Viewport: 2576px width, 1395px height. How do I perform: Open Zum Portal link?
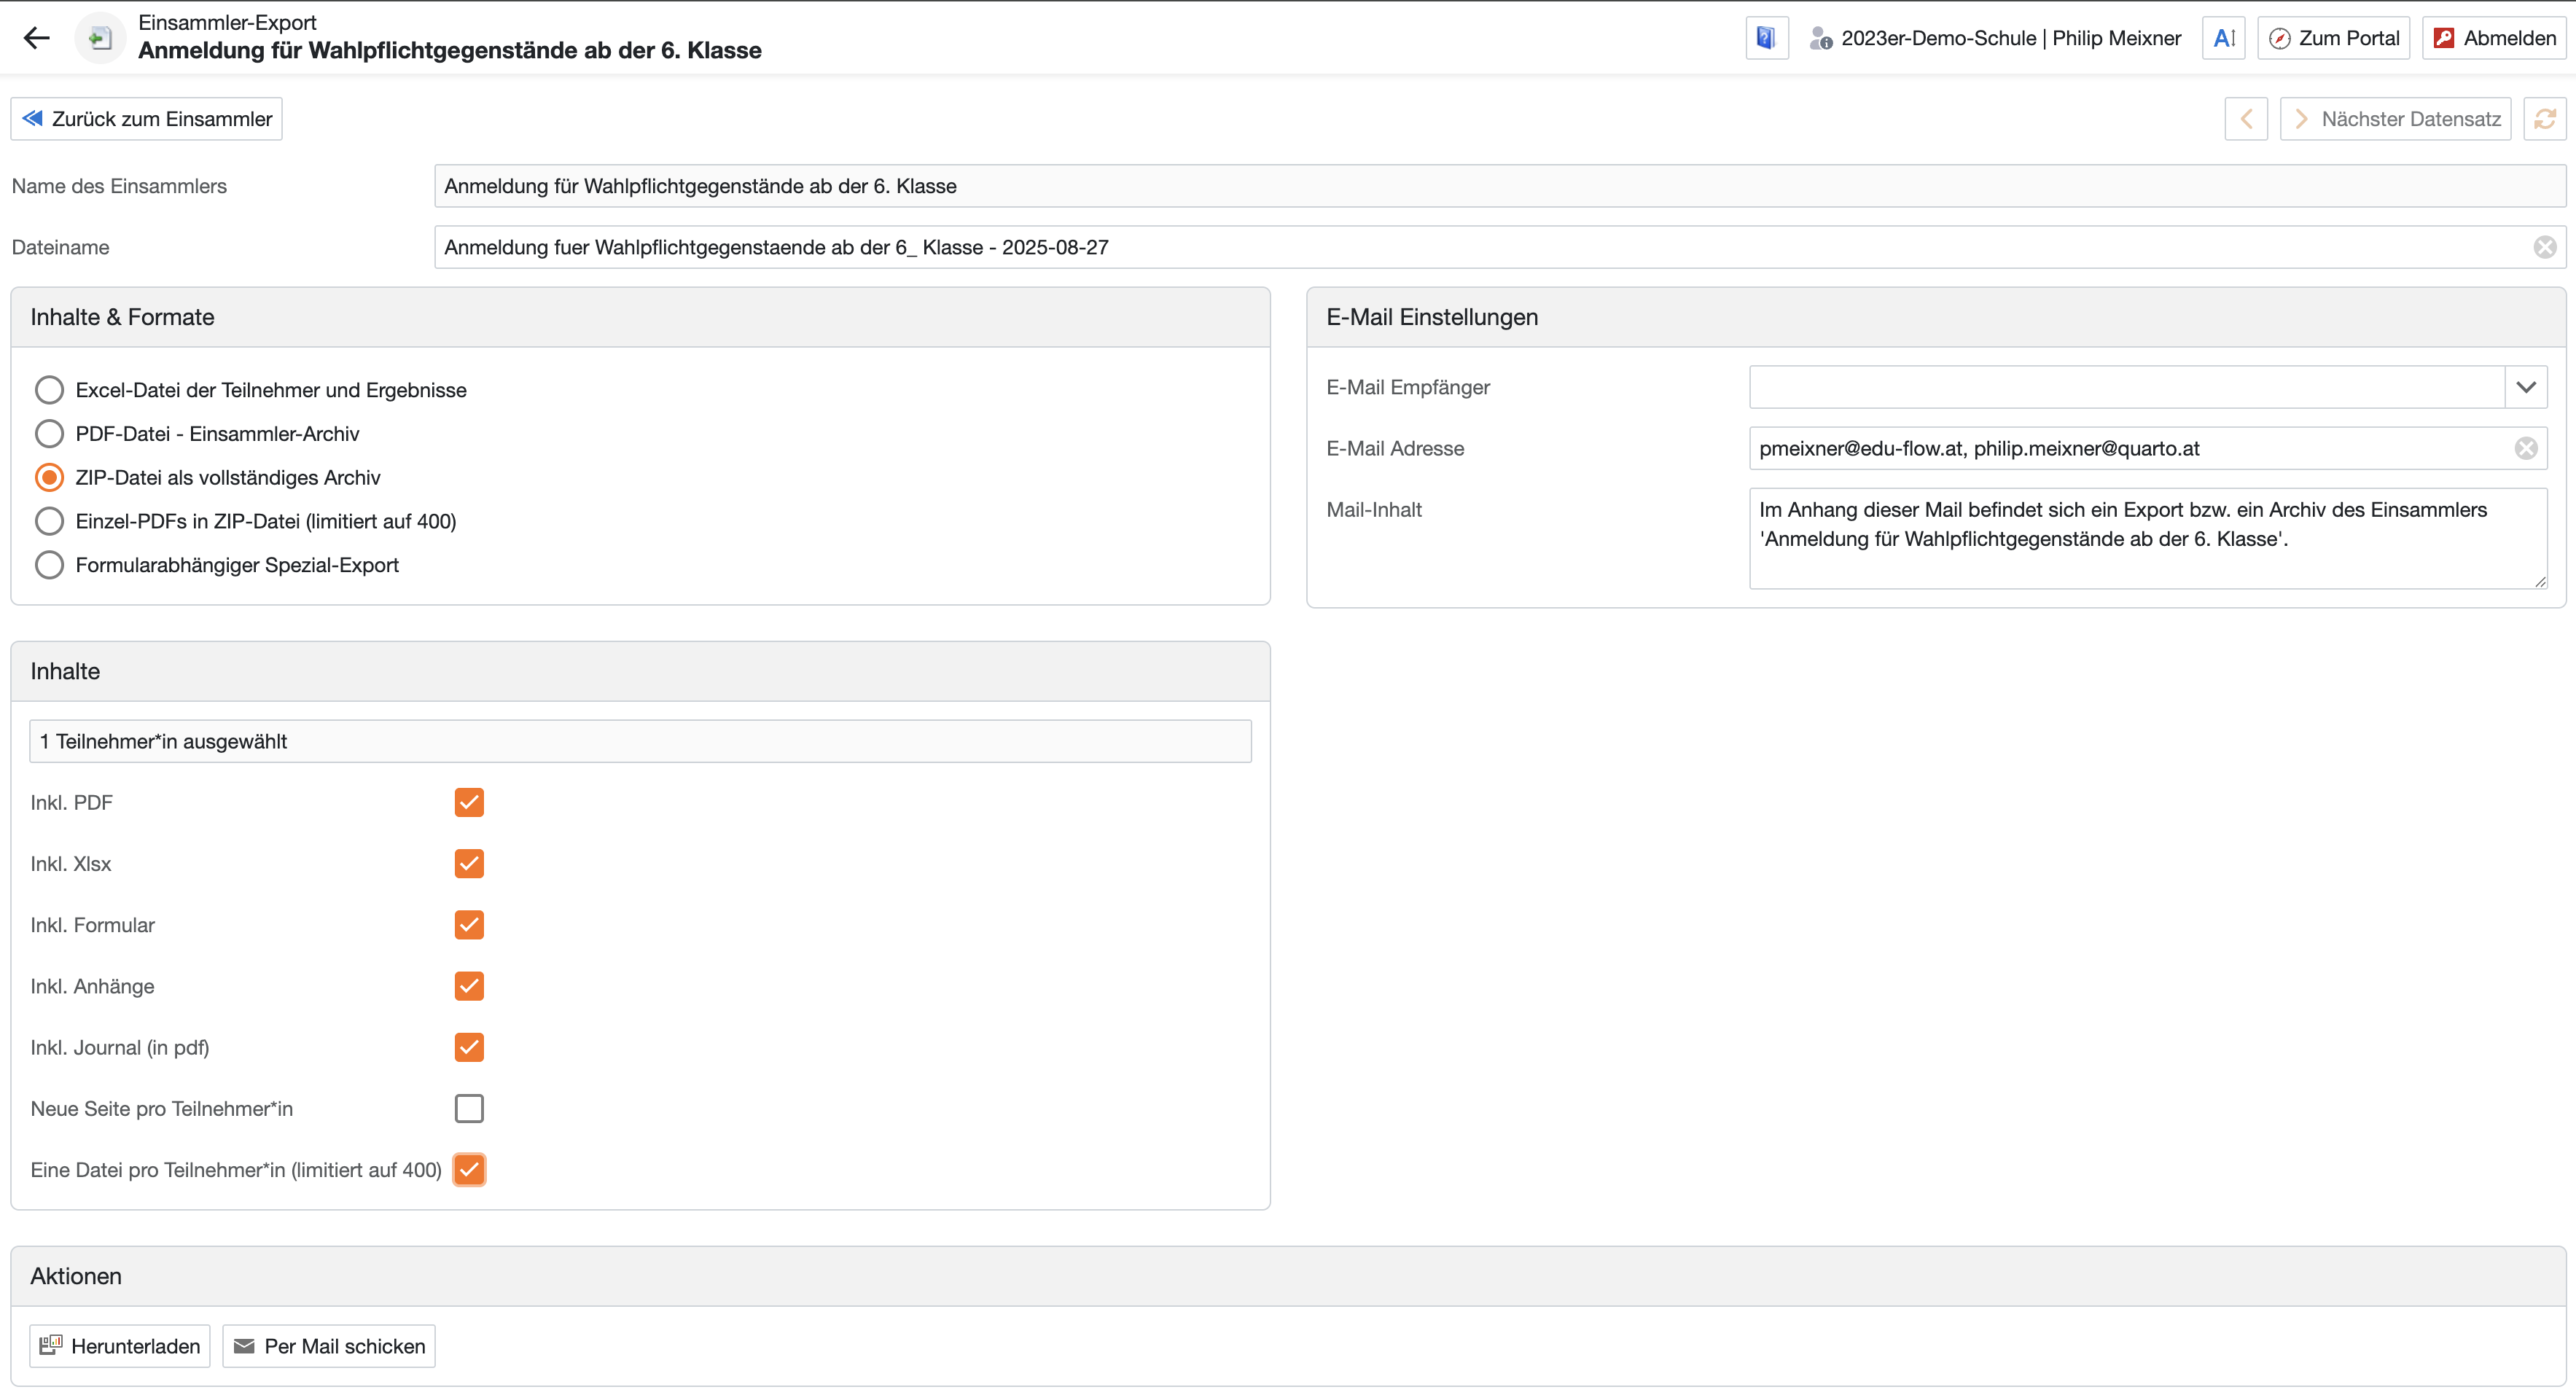pos(2333,38)
